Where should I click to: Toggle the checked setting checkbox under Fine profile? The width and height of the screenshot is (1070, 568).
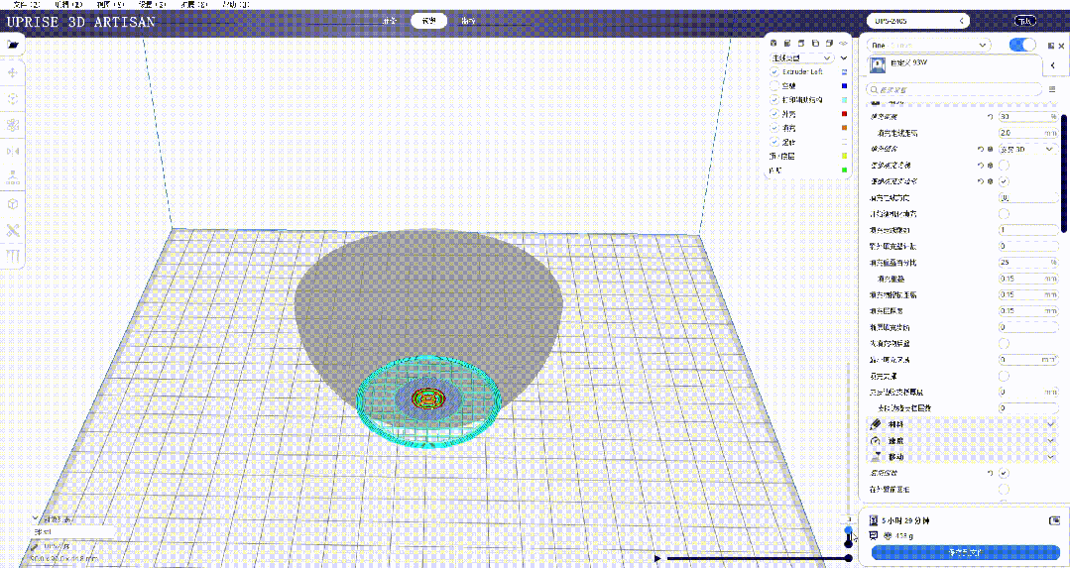click(x=1004, y=181)
